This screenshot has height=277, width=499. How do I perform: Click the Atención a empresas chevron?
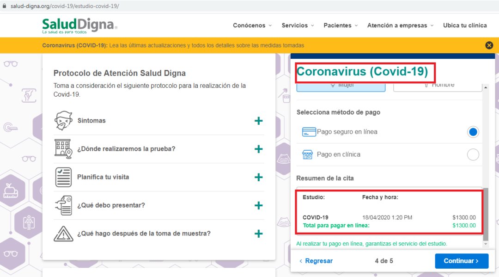pos(432,25)
